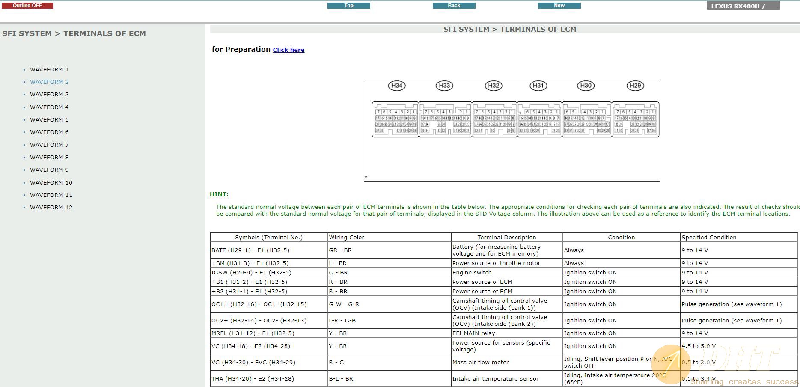Click the Wiring Color column header

tap(390, 237)
